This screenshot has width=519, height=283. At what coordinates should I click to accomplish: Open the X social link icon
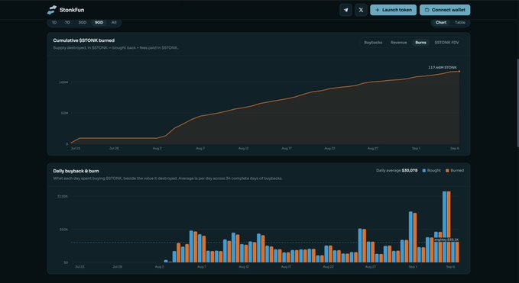pyautogui.click(x=361, y=10)
